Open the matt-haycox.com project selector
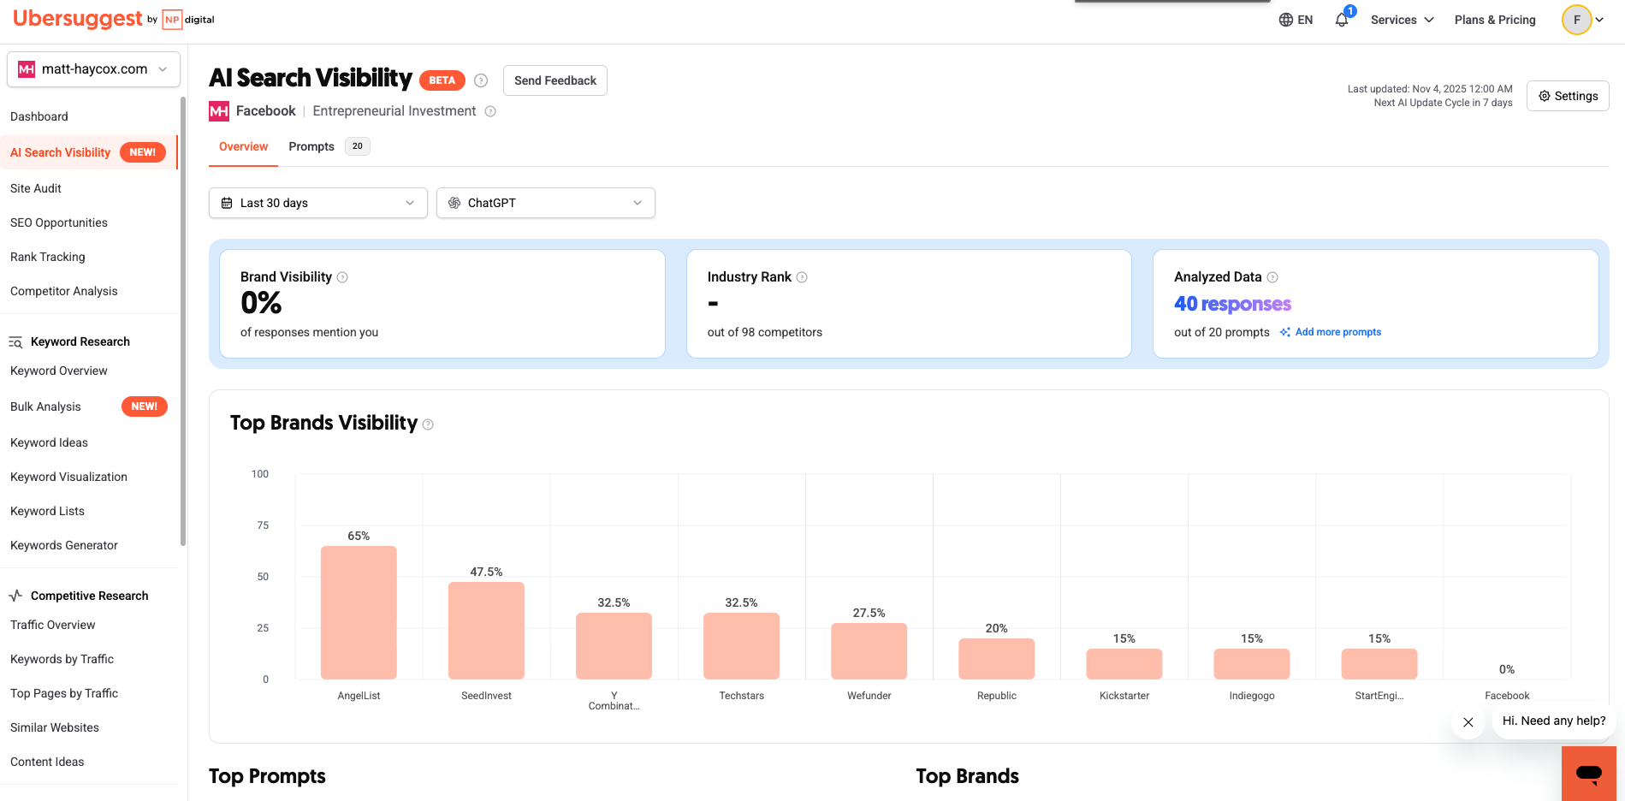1625x801 pixels. click(93, 69)
